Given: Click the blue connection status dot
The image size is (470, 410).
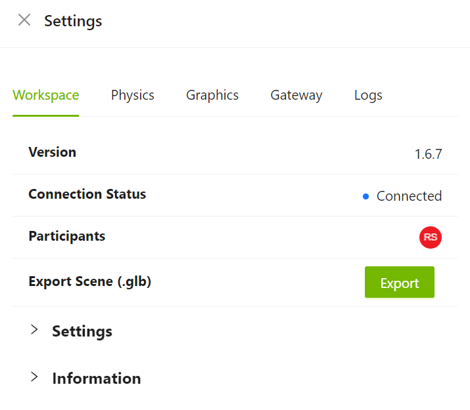Looking at the screenshot, I should pyautogui.click(x=365, y=196).
